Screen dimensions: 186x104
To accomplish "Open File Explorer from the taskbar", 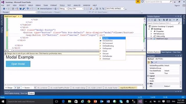I will point(70,101).
